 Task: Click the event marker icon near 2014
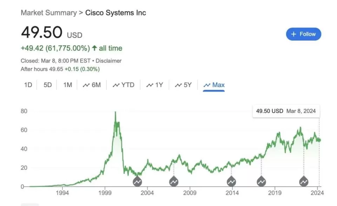tap(231, 182)
